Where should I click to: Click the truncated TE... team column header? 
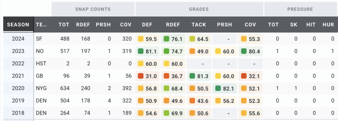point(41,24)
